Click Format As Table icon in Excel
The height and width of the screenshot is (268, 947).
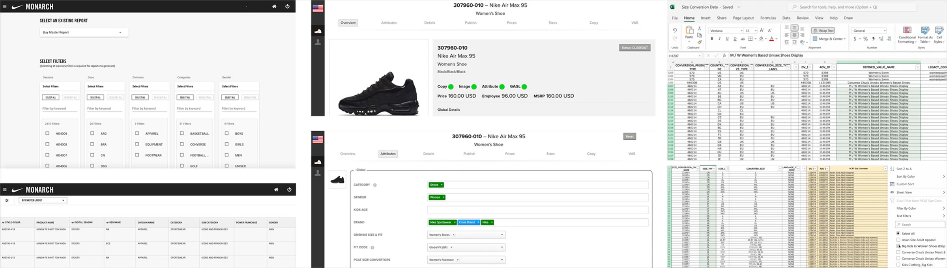(x=925, y=30)
